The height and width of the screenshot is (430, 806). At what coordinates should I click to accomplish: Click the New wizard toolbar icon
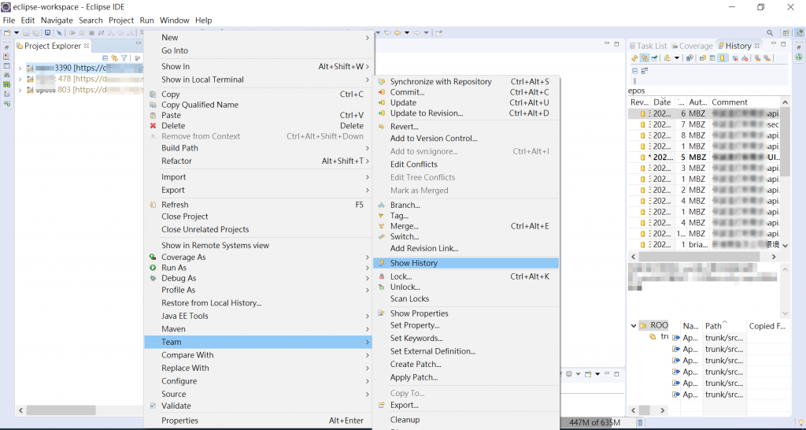pos(7,32)
